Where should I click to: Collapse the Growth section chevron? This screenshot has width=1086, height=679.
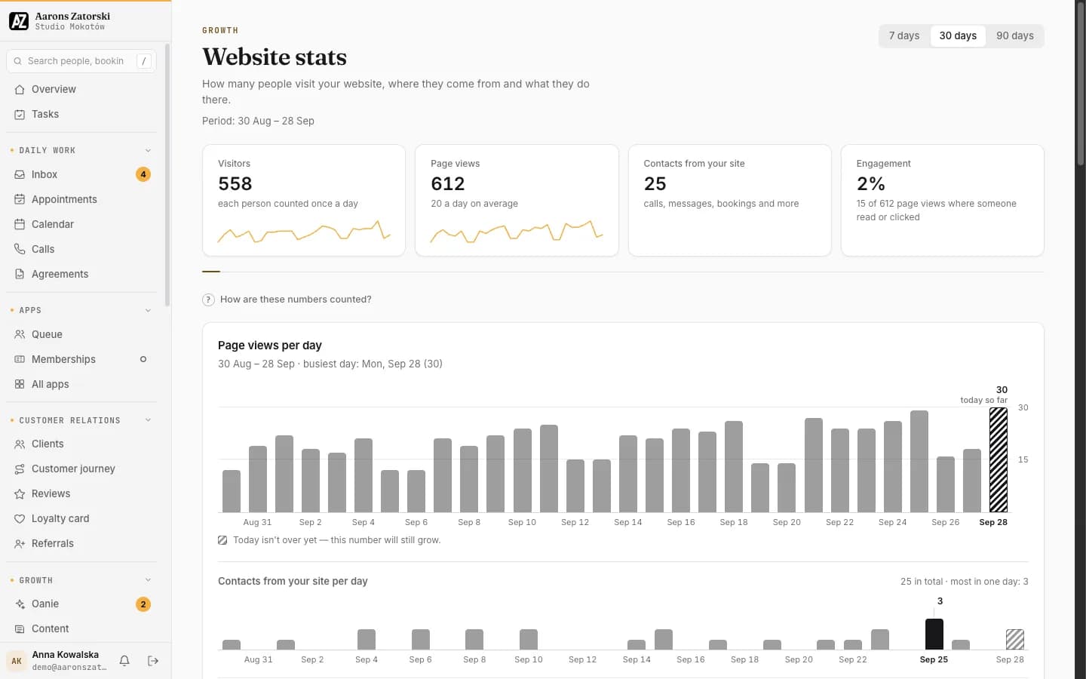point(148,580)
